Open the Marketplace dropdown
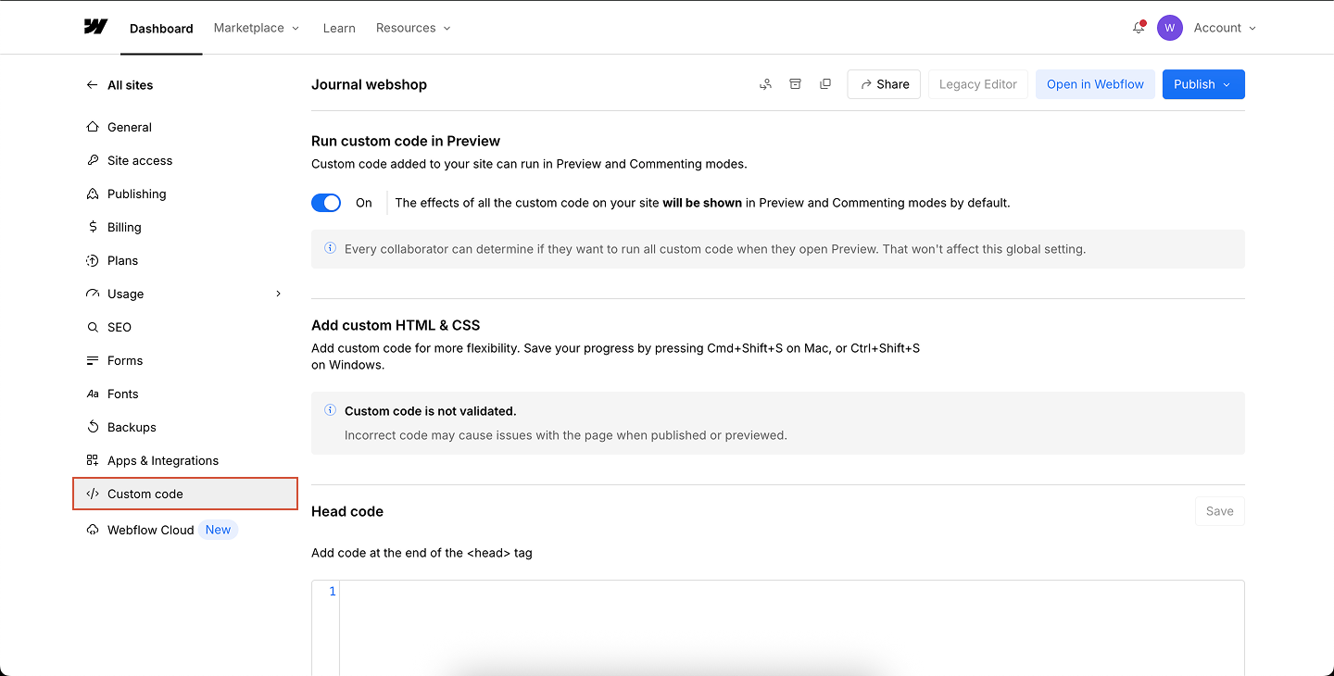 coord(257,28)
